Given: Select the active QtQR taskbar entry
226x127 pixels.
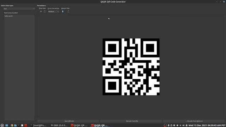Looking at the screenshot, I should [100, 126].
